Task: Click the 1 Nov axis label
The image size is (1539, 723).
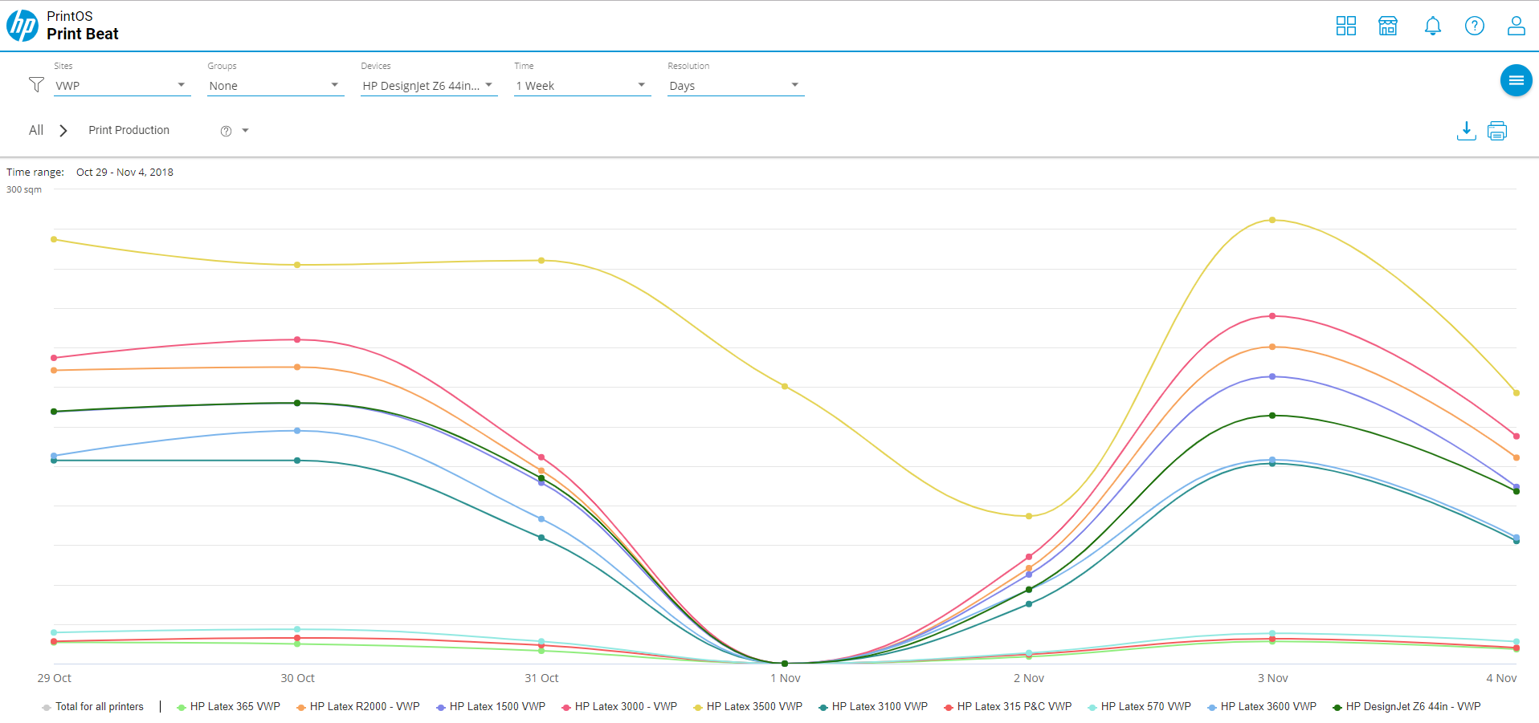Action: [x=786, y=678]
